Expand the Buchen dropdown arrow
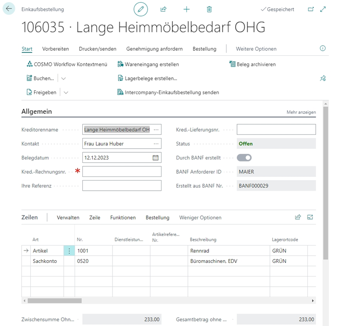Image resolution: width=344 pixels, height=326 pixels. [64, 79]
